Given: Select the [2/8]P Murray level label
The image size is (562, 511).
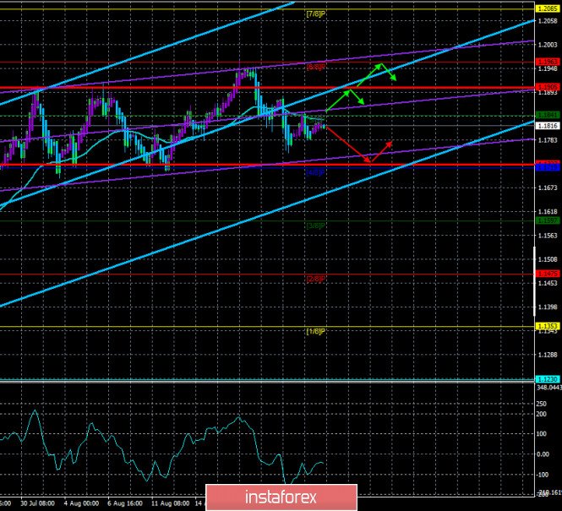Looking at the screenshot, I should click(316, 279).
